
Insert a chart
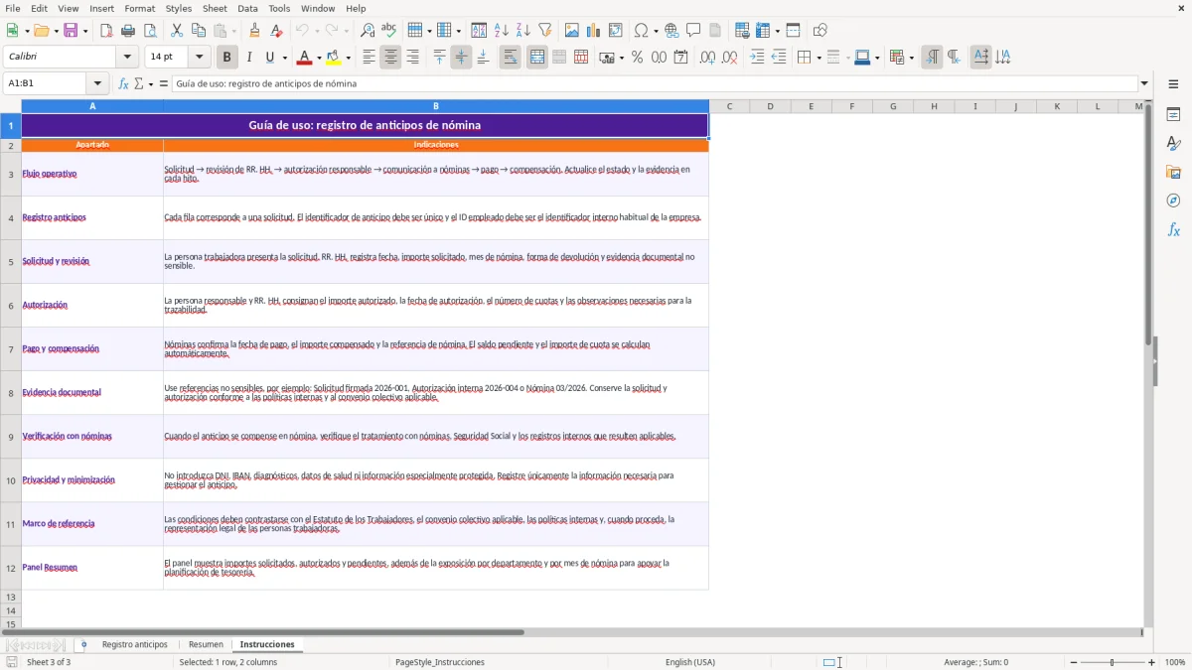tap(594, 31)
